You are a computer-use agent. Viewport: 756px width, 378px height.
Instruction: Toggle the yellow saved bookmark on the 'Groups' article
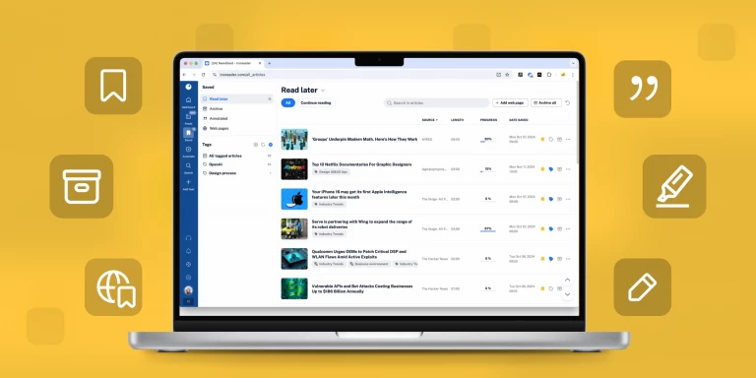[x=542, y=140]
